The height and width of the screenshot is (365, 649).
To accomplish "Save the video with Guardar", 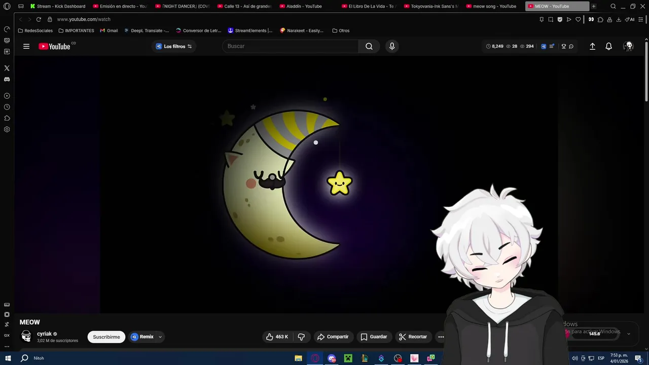I will coord(374,337).
